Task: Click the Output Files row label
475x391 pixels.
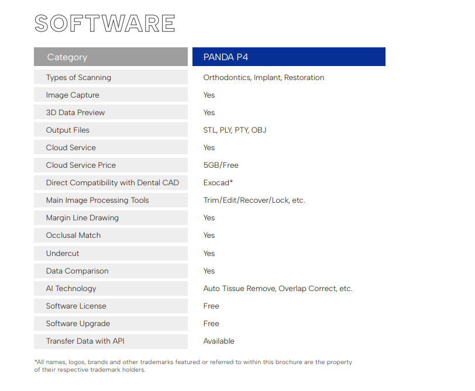Action: coord(67,130)
